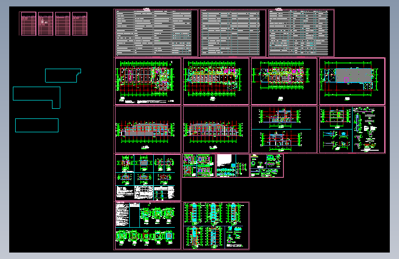This screenshot has height=259, width=399.
Task: Pick the small sheet with magenta room plans
Action: 199,165
